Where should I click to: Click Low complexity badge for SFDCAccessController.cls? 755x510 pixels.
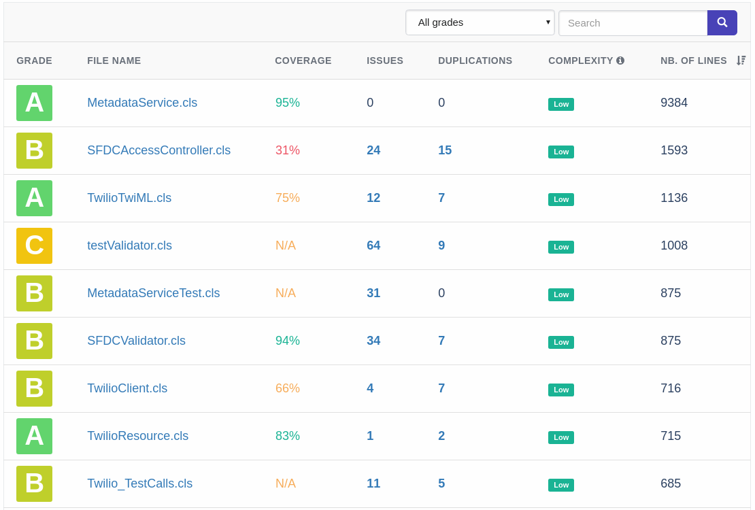coord(561,152)
